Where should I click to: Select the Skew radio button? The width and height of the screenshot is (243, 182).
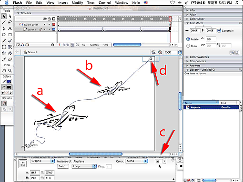point(188,46)
